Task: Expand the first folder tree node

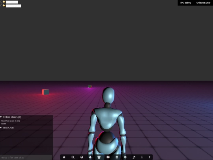Action: click(x=1, y=2)
